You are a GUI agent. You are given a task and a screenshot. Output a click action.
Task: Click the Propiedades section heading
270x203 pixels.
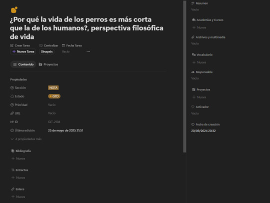pyautogui.click(x=18, y=79)
